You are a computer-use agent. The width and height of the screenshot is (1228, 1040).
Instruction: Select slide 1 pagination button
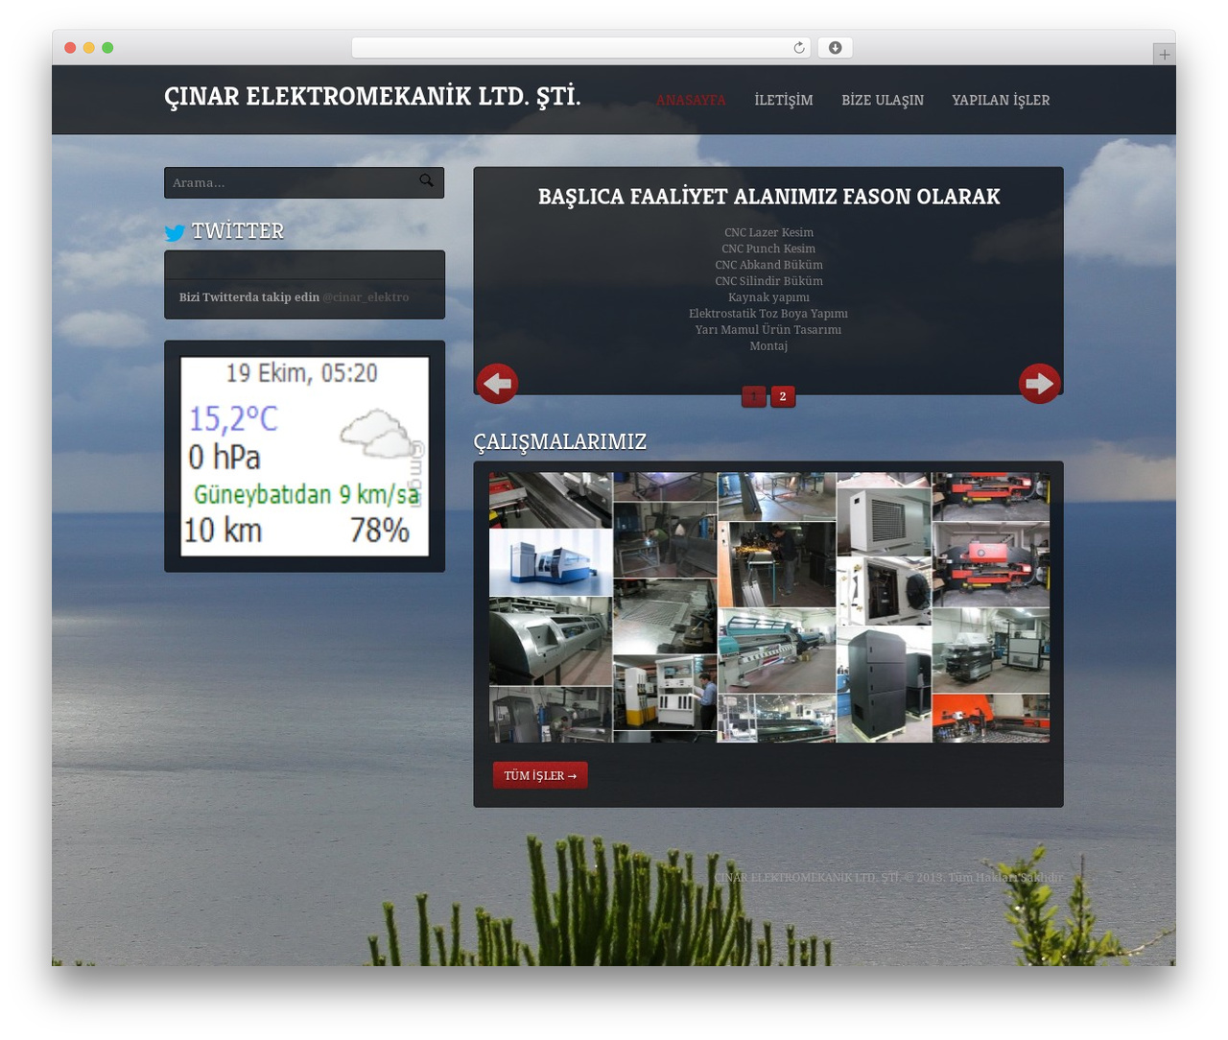pyautogui.click(x=754, y=396)
